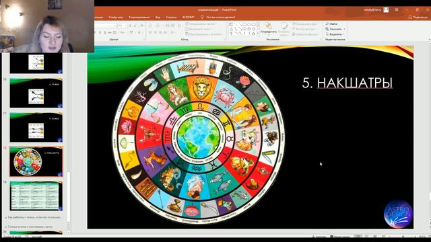This screenshot has height=242, width=431.
Task: Click the decrease indent icon
Action: click(168, 26)
